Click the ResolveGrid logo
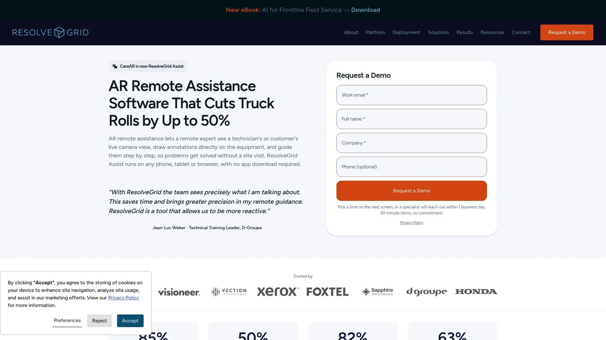This screenshot has width=606, height=340. tap(50, 32)
